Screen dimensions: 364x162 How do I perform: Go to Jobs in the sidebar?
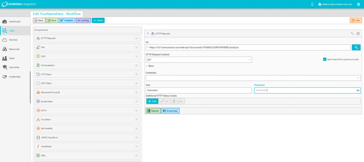click(12, 31)
